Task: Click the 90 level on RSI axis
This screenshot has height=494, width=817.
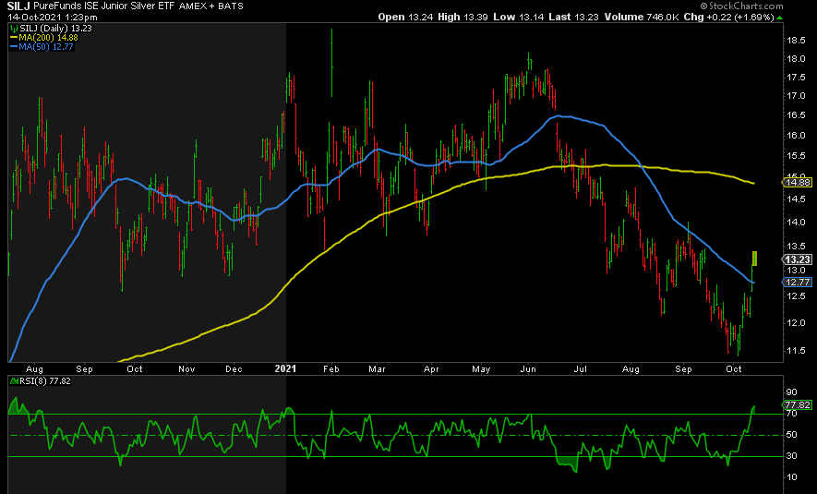Action: [x=791, y=392]
